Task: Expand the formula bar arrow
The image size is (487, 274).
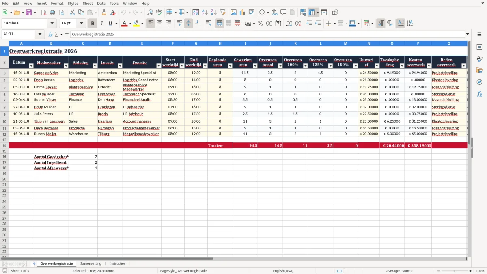Action: [468, 35]
